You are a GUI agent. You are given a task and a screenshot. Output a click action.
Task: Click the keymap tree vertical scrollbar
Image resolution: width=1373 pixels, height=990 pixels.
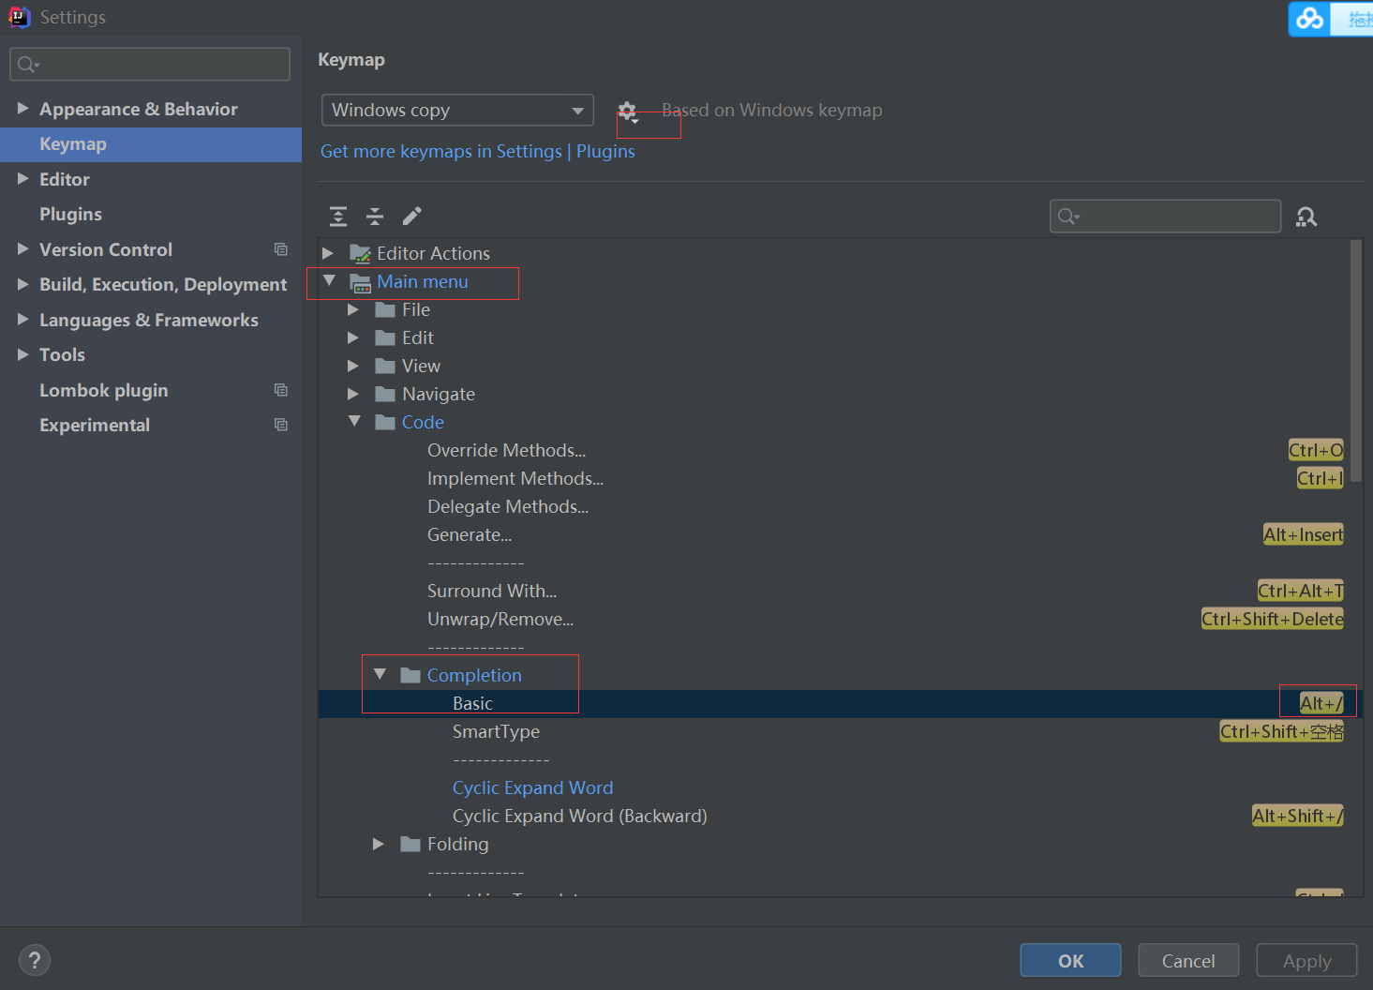click(x=1356, y=361)
